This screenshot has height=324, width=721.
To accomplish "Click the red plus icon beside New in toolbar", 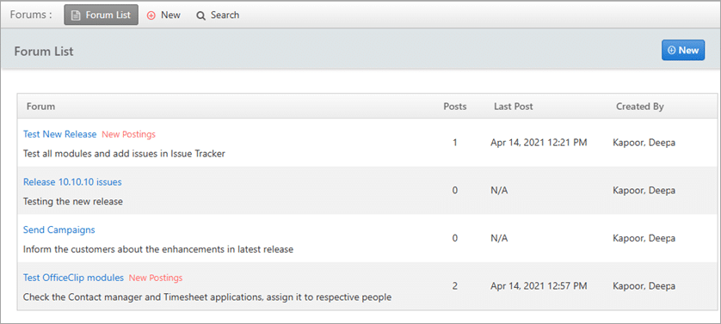I will (151, 15).
